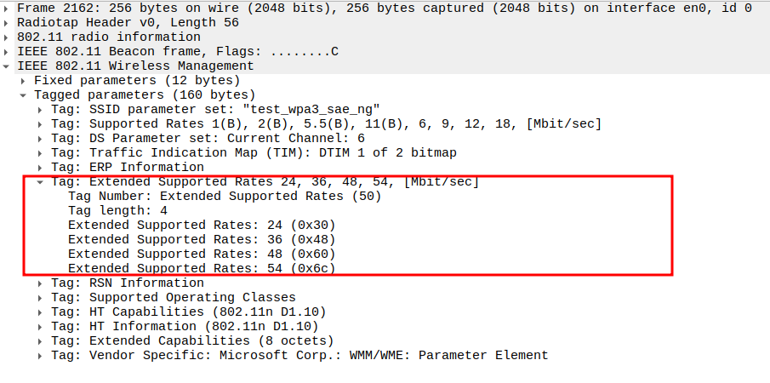
Task: Select the Tag Number: Extended Supported Rates (50) line
Action: coord(225,197)
